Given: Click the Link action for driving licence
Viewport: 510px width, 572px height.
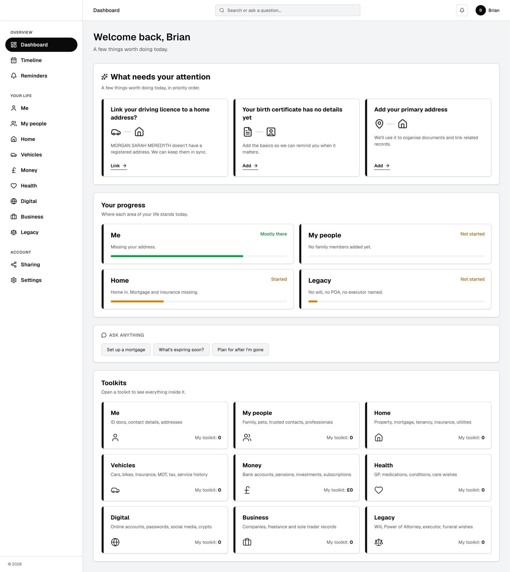Looking at the screenshot, I should pyautogui.click(x=119, y=166).
